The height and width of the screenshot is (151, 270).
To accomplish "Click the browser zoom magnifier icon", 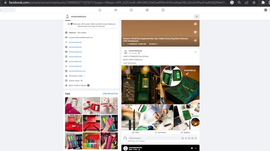I will pyautogui.click(x=239, y=2).
